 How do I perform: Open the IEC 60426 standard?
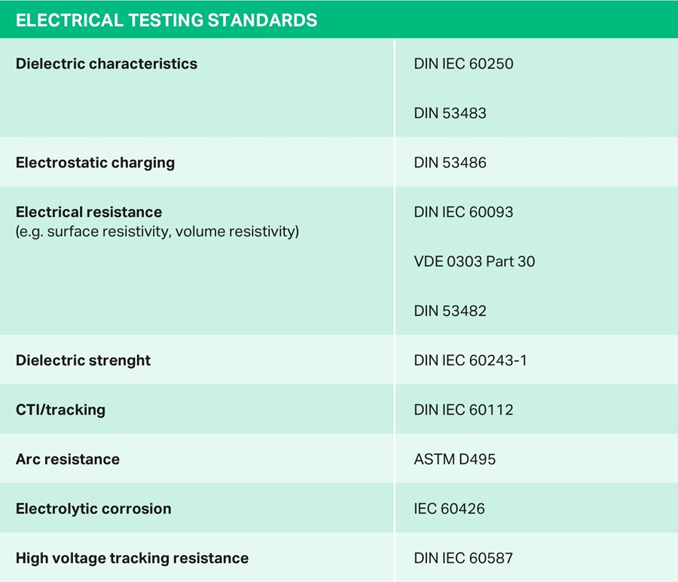point(449,509)
